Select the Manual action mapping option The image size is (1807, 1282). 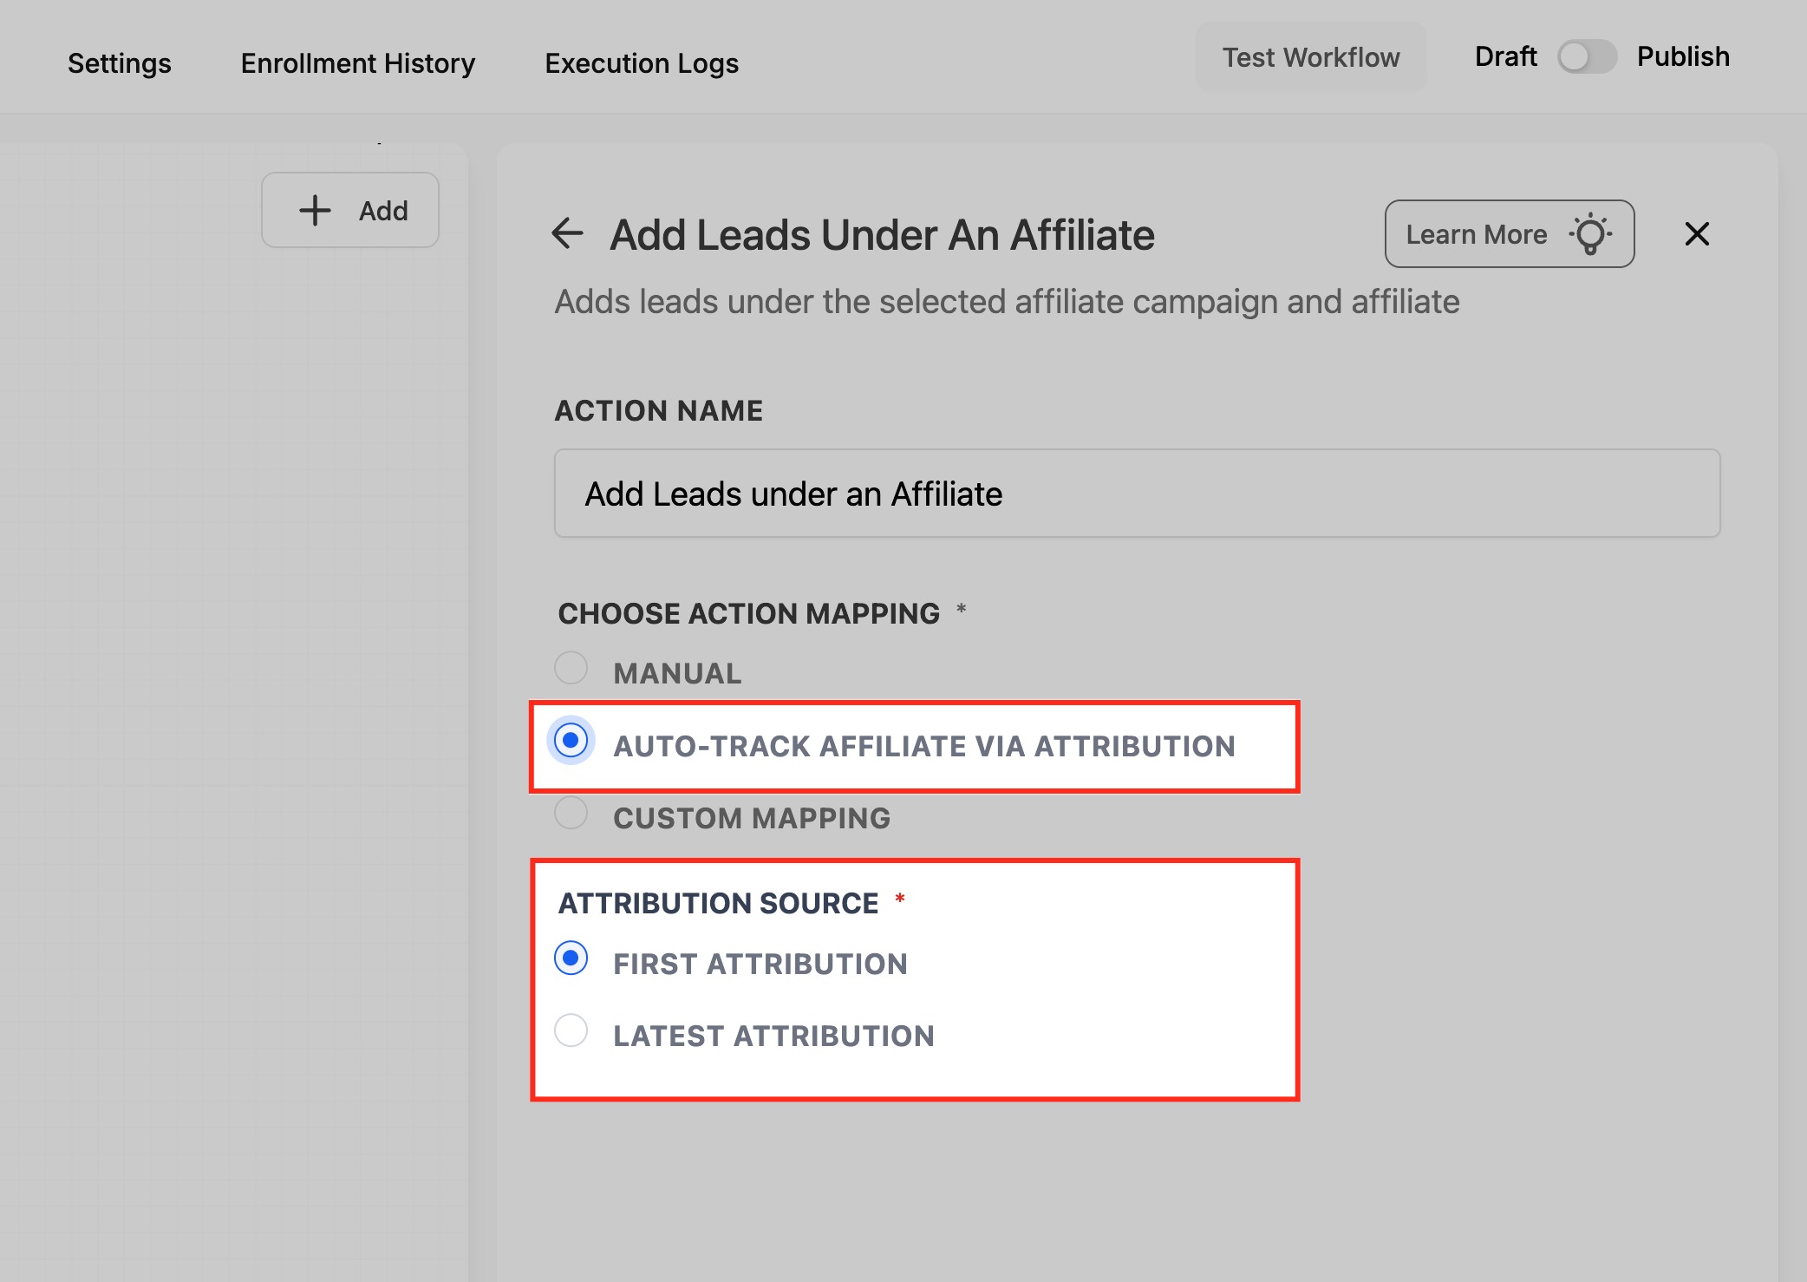click(571, 668)
